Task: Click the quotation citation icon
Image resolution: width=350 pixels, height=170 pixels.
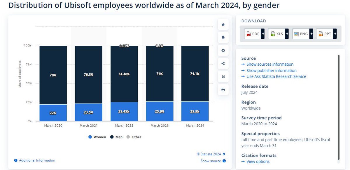Action: [223, 77]
